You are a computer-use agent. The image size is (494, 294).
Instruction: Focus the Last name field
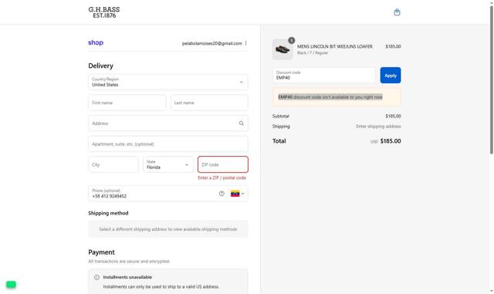(209, 103)
